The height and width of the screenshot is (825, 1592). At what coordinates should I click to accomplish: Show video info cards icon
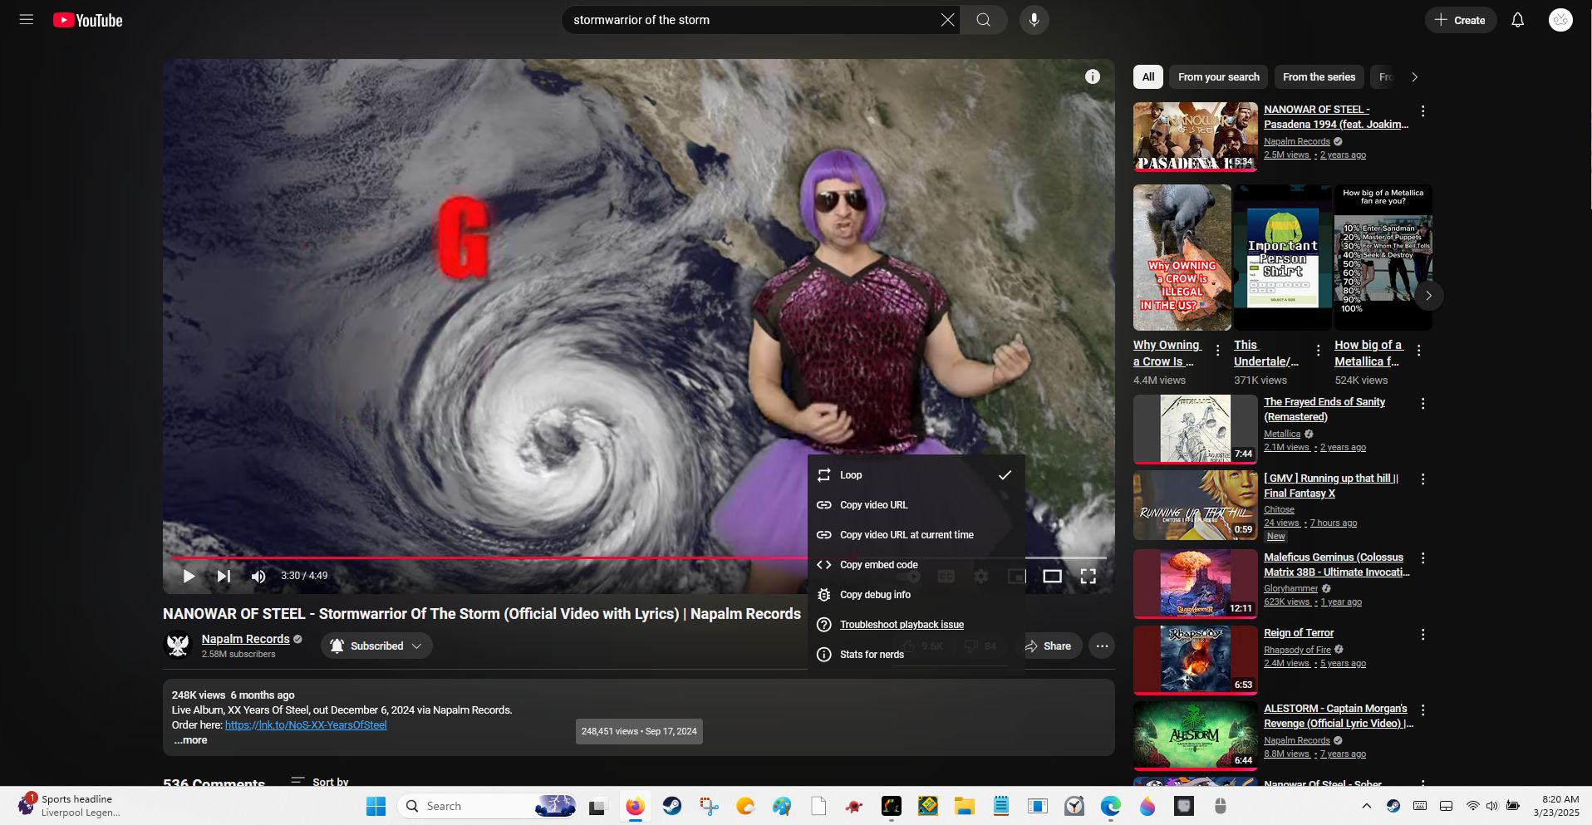click(1093, 76)
